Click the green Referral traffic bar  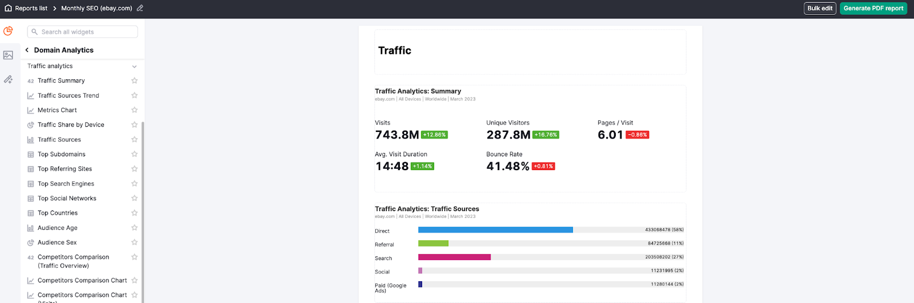tap(433, 244)
